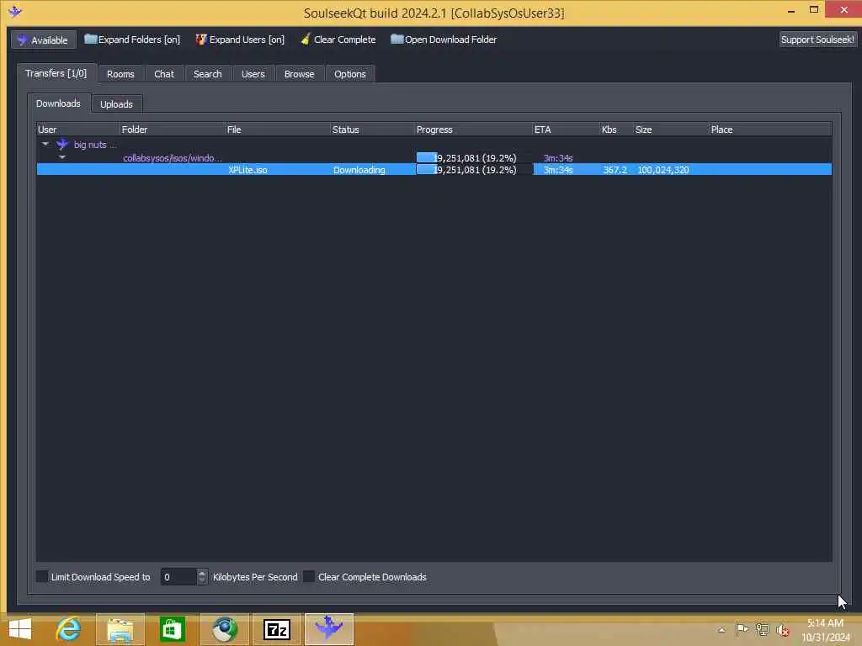Collapse the collabsysos/isos folder row

point(62,157)
